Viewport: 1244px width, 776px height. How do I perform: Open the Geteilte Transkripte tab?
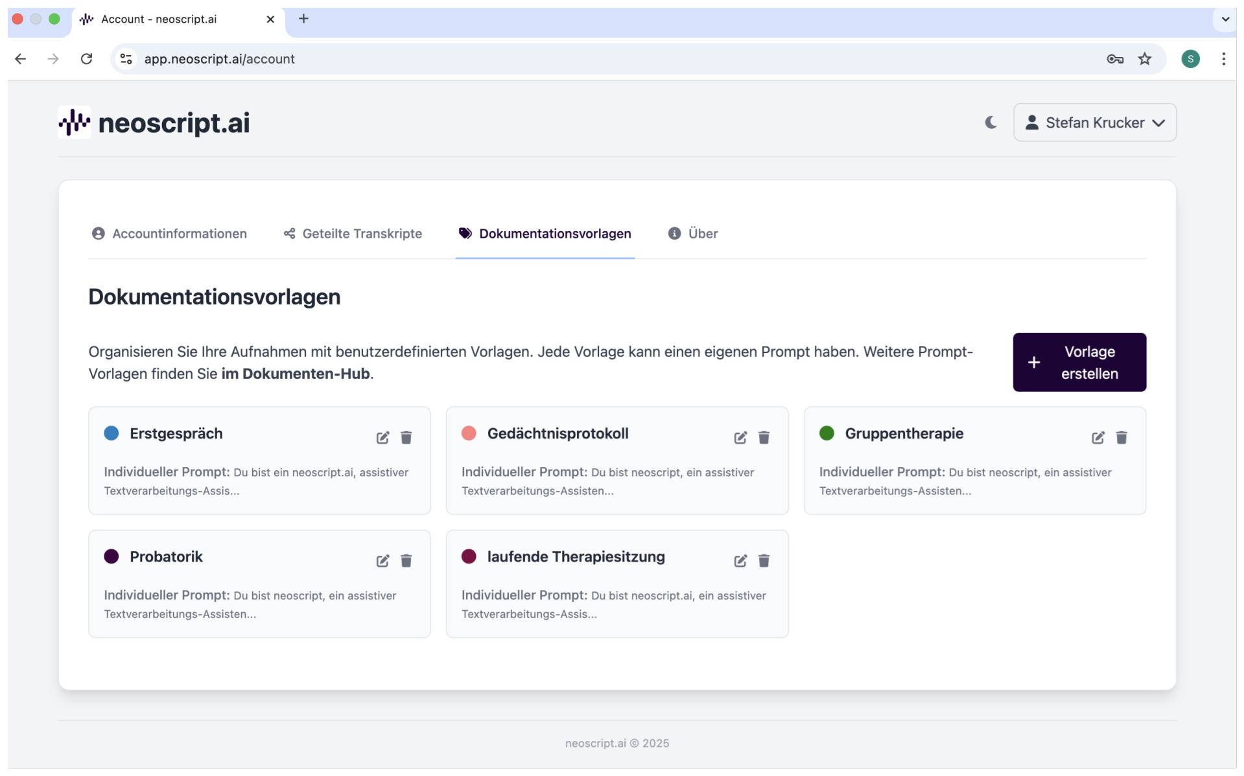(x=353, y=234)
